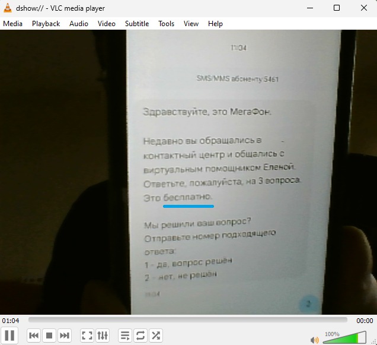This screenshot has width=377, height=345.
Task: Click the playback seek bar
Action: tap(188, 321)
